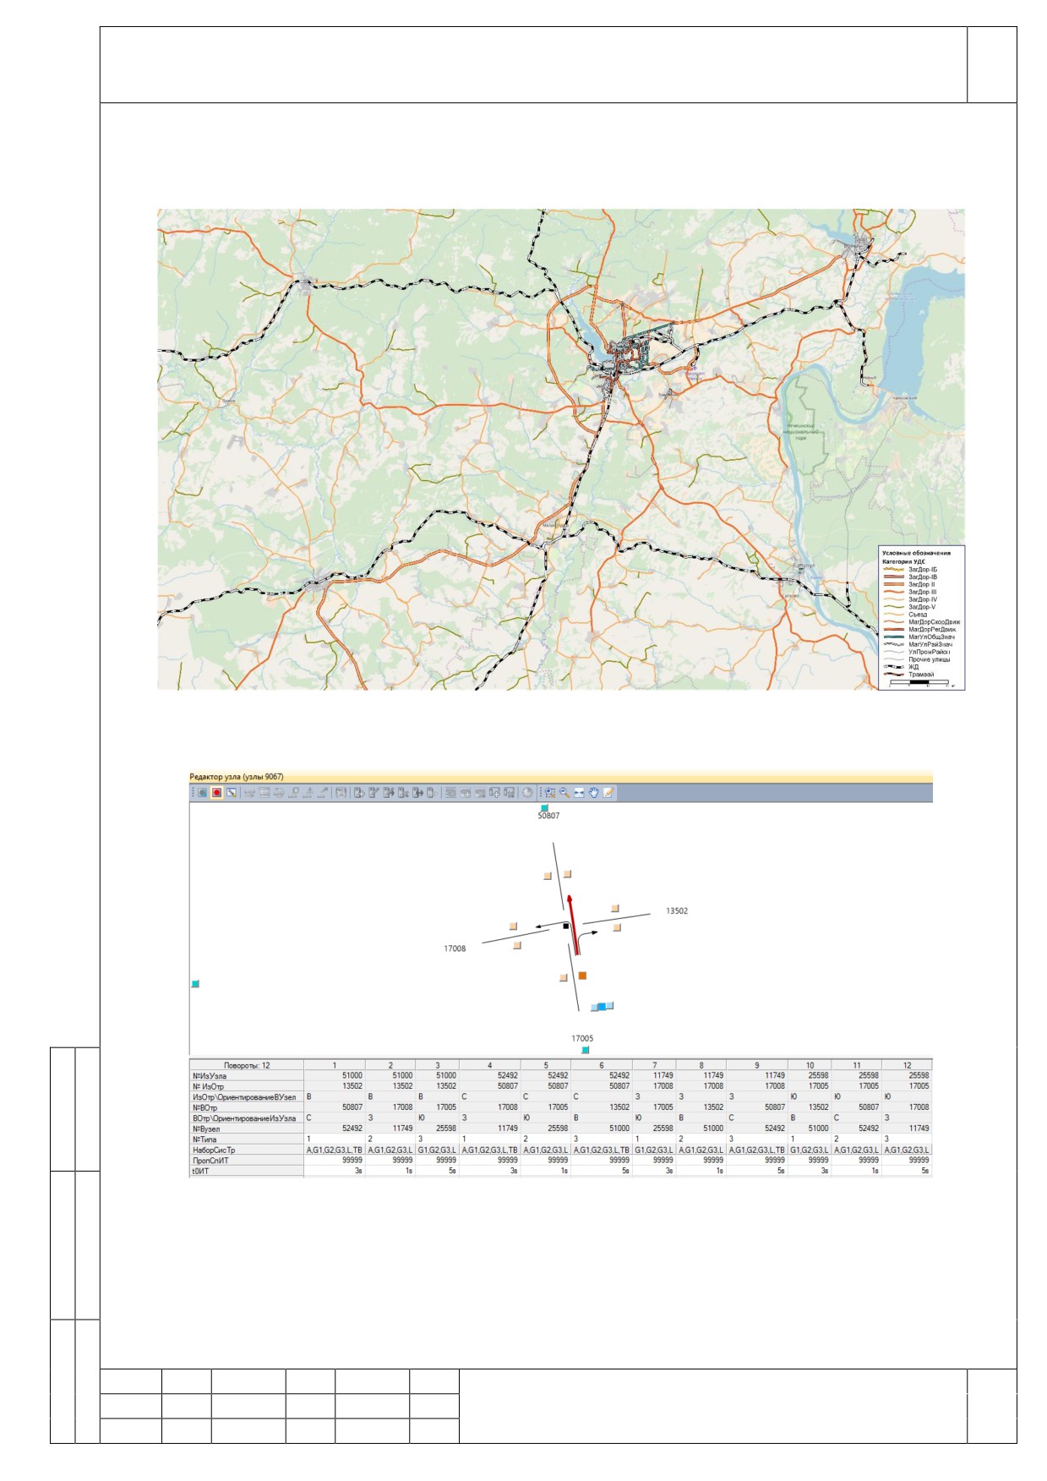Click the document-with-pencil toolbar icon
The width and height of the screenshot is (1047, 1481).
(x=374, y=792)
